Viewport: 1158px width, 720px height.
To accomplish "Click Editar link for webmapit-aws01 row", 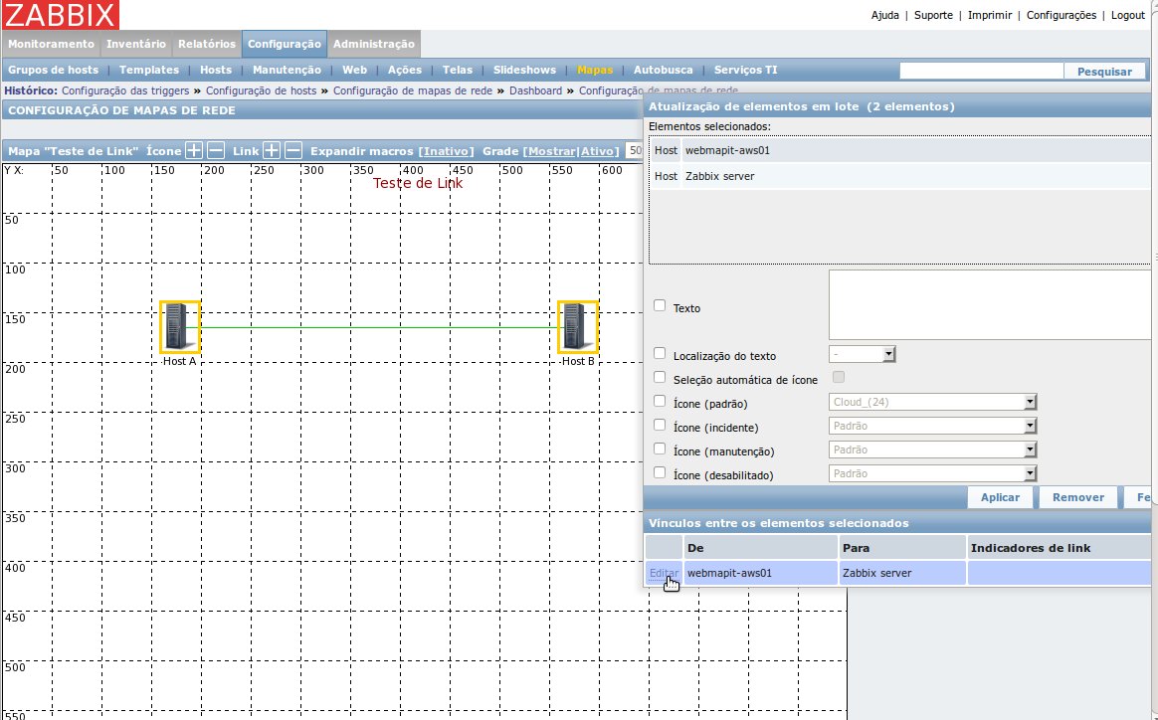I will pyautogui.click(x=664, y=572).
